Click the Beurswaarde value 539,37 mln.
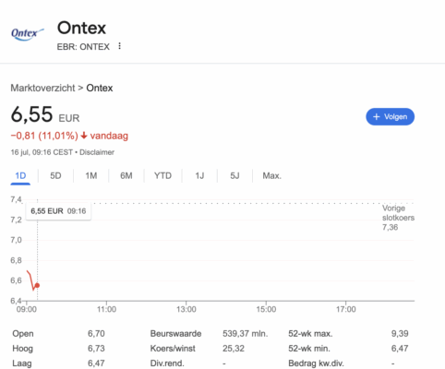 coord(246,334)
